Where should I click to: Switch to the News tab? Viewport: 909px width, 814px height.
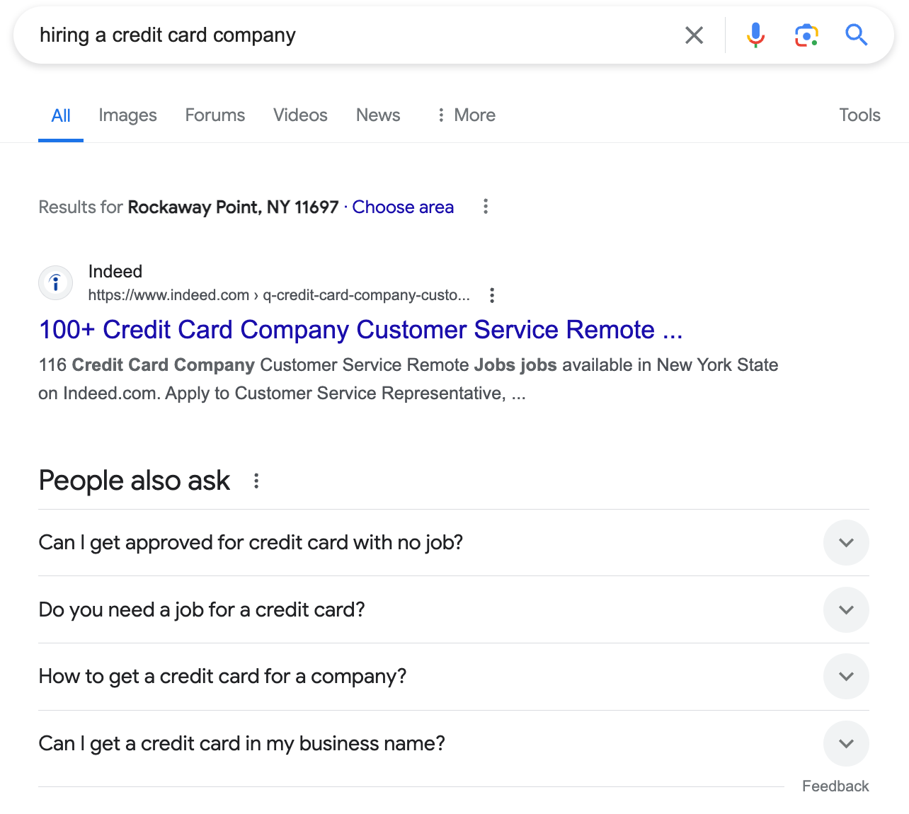click(377, 115)
